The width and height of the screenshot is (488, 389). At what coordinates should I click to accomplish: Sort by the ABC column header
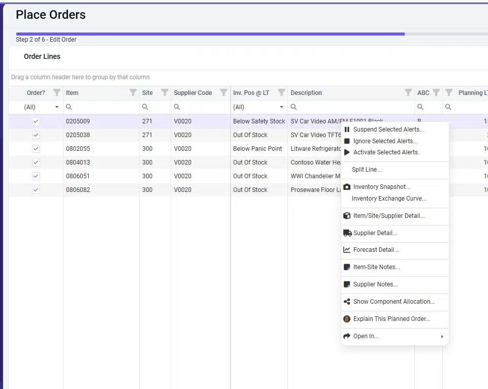(424, 93)
